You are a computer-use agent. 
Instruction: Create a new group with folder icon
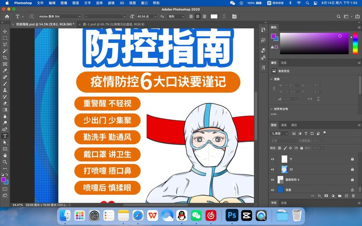(x=340, y=196)
